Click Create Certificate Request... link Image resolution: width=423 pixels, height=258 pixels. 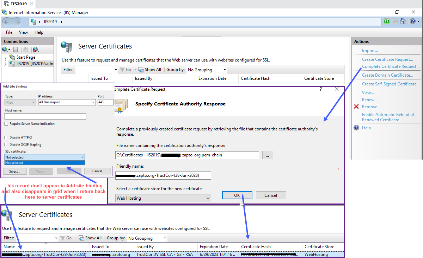pos(387,59)
